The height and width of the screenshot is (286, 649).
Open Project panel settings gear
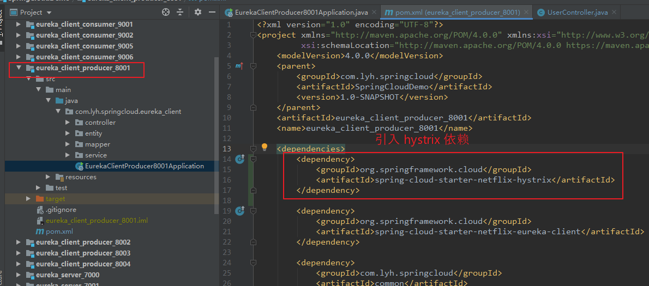click(x=198, y=13)
